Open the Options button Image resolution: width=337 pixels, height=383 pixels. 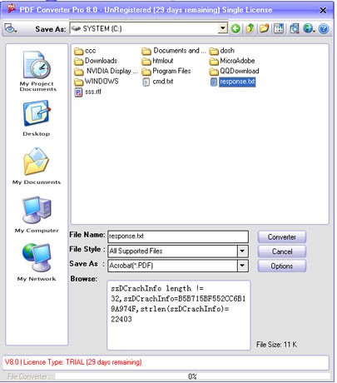pyautogui.click(x=282, y=266)
